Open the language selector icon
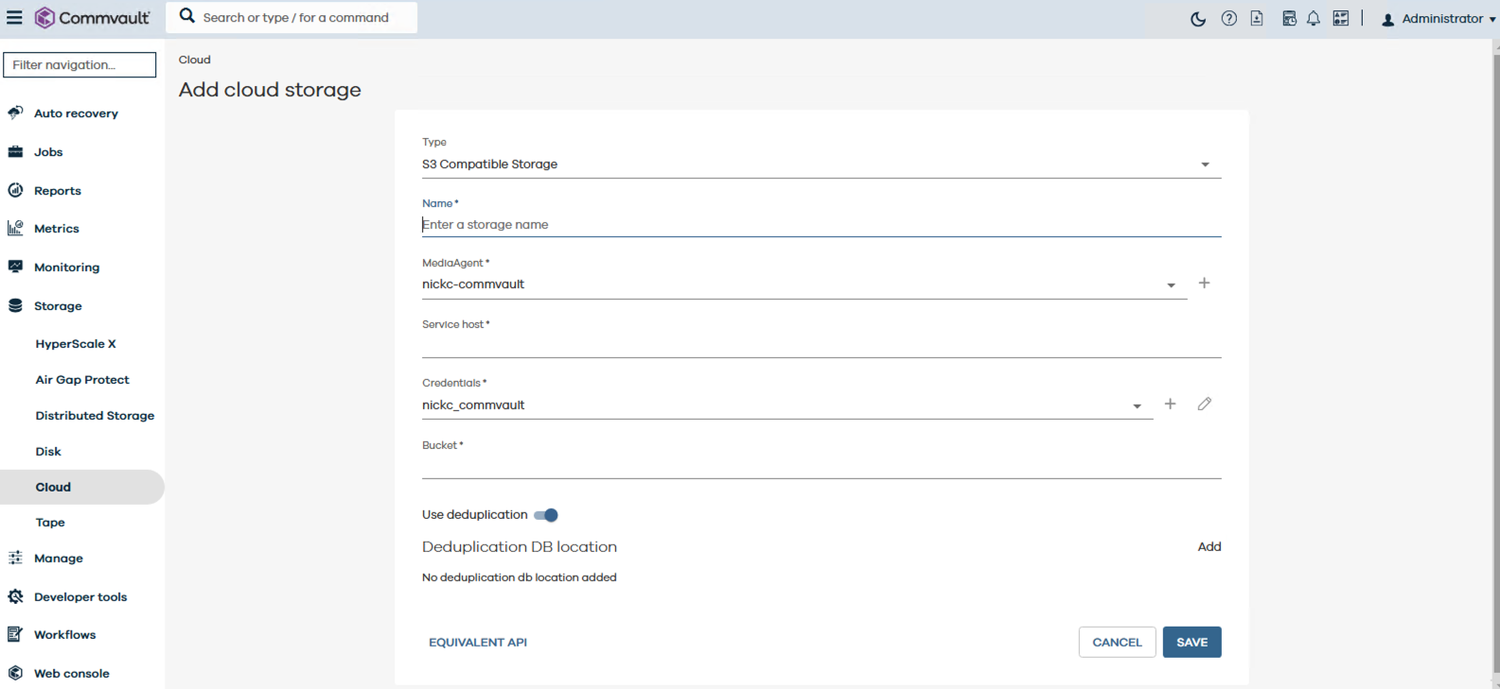Image resolution: width=1500 pixels, height=689 pixels. click(1341, 18)
